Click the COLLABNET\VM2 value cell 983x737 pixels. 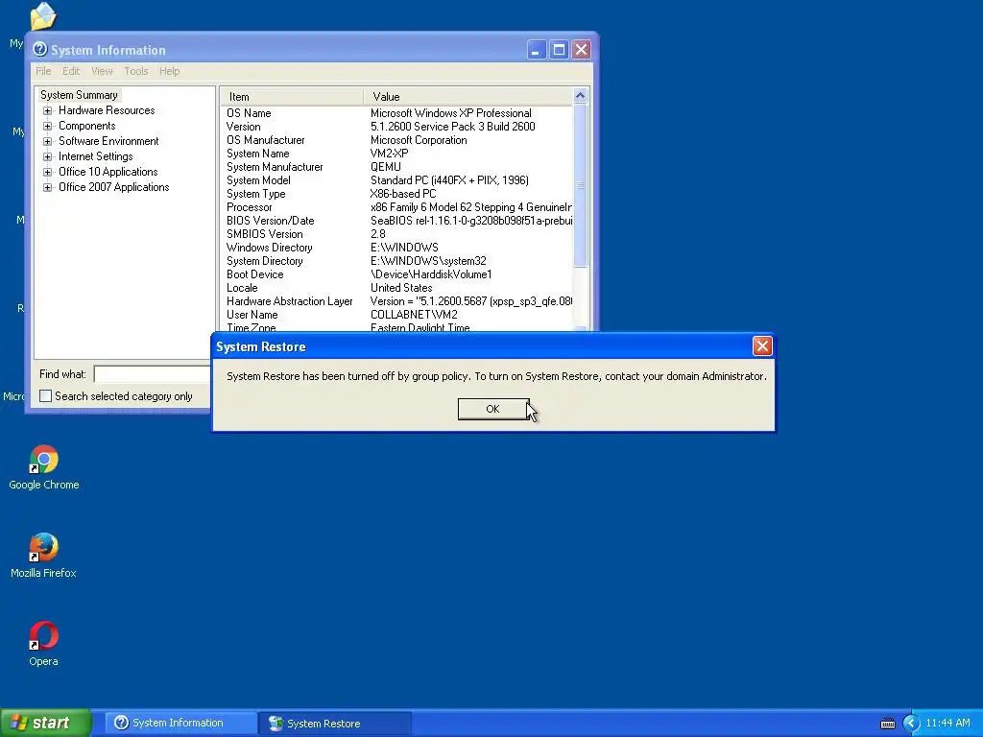click(x=414, y=315)
